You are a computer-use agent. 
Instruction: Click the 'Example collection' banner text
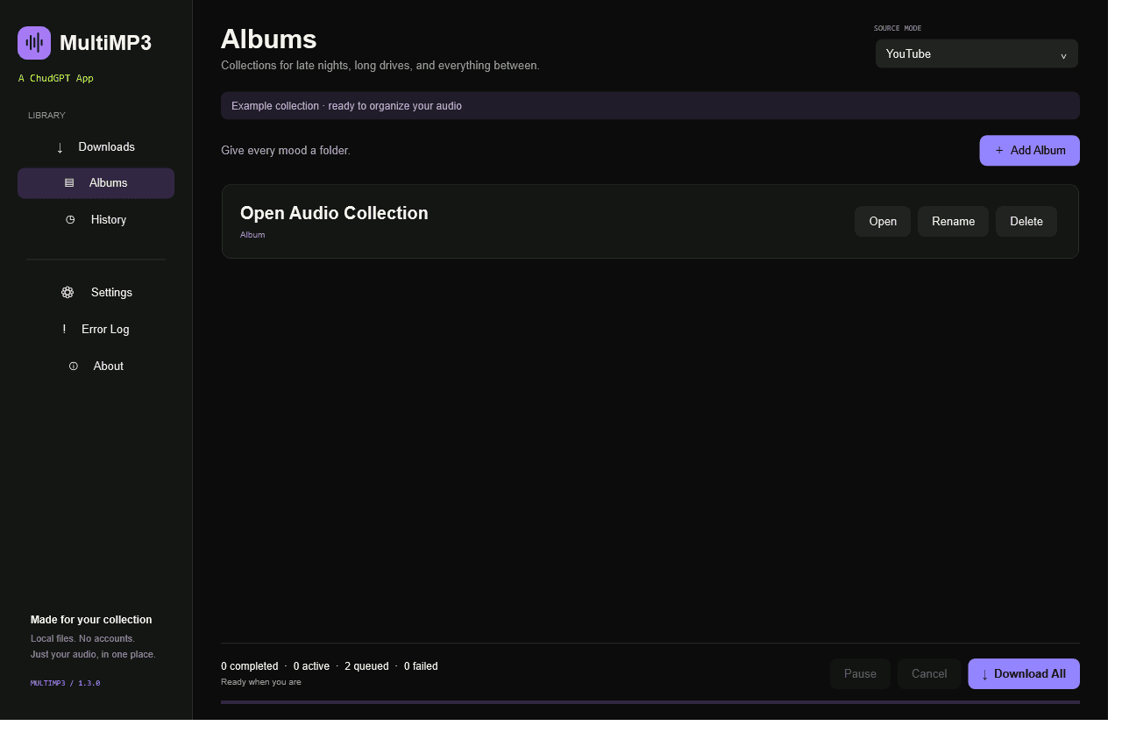[346, 106]
